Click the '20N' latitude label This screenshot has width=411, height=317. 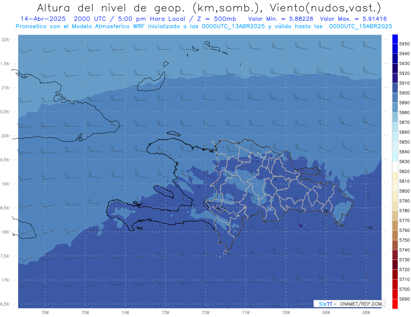tap(5, 136)
